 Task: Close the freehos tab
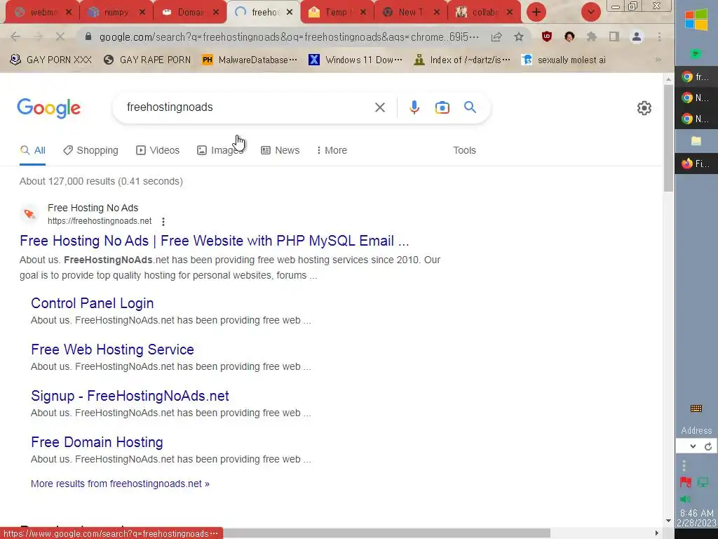[x=290, y=13]
